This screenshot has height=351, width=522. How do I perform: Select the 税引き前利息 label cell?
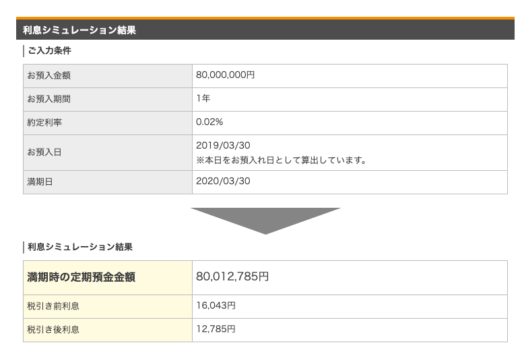tap(108, 306)
